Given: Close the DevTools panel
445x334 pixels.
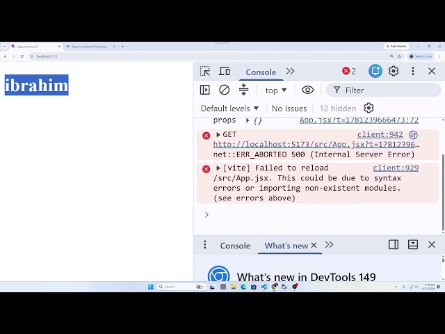Looking at the screenshot, I should pos(432,71).
